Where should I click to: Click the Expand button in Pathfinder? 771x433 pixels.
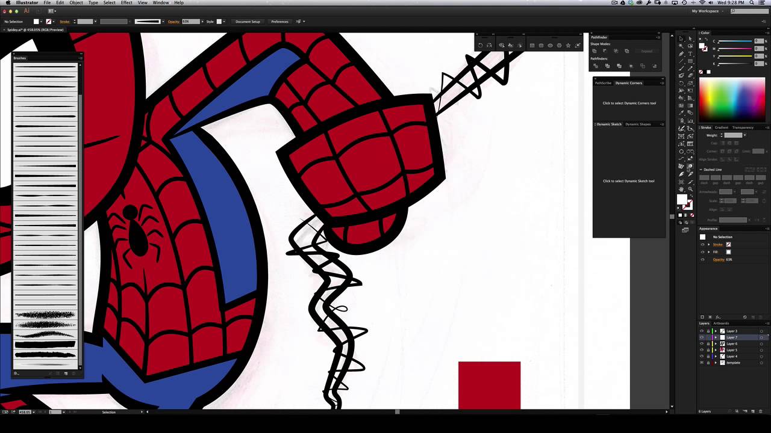click(646, 51)
